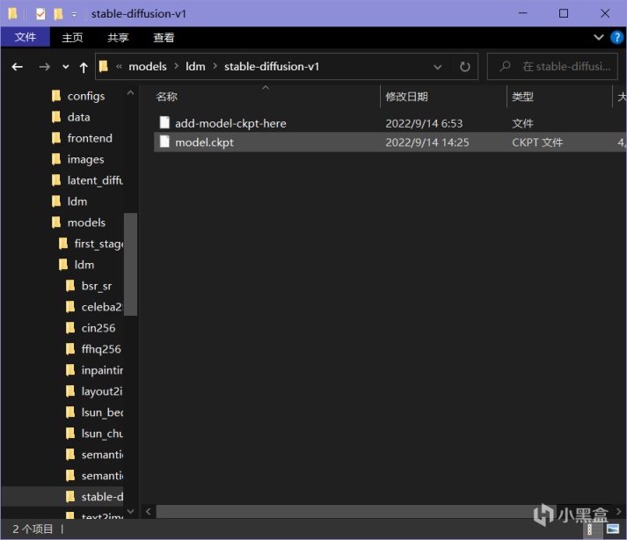
Task: Open the layout2i folder in tree
Action: pyautogui.click(x=102, y=391)
